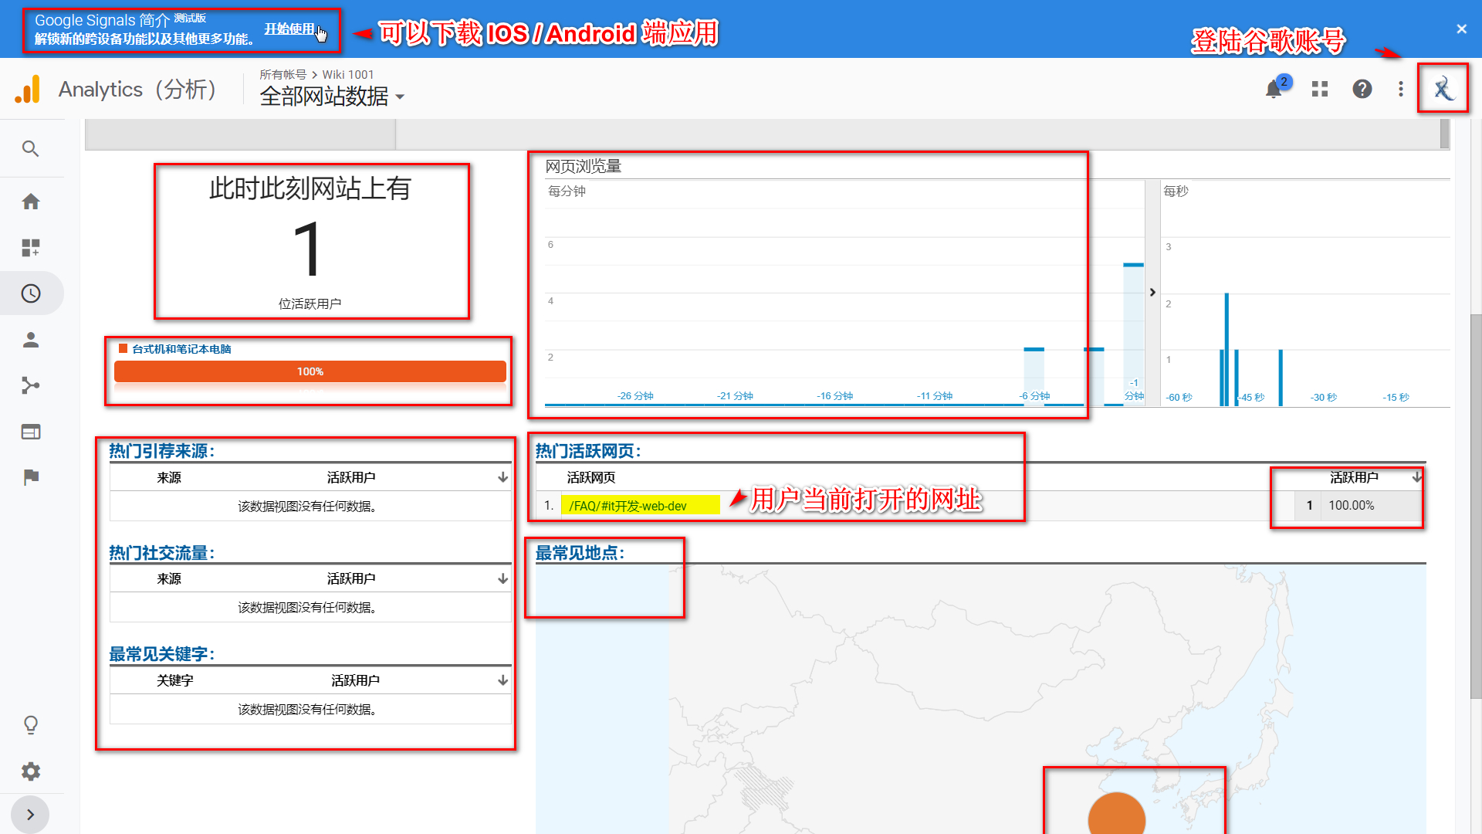
Task: Open Admin gear icon
Action: pos(31,771)
